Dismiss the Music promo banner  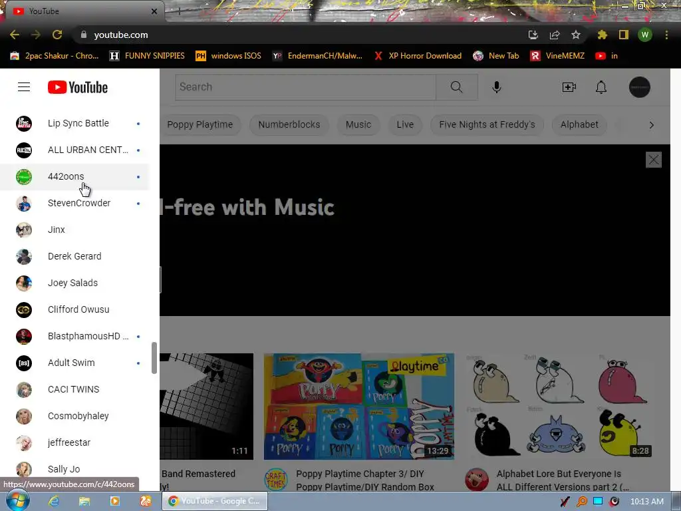pyautogui.click(x=653, y=160)
